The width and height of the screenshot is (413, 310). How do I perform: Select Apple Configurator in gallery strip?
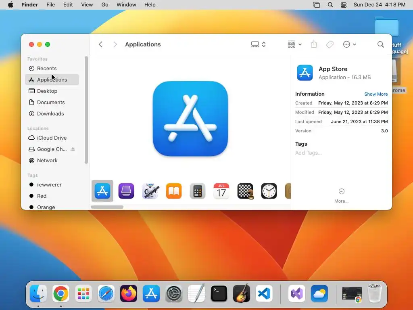coord(126,191)
